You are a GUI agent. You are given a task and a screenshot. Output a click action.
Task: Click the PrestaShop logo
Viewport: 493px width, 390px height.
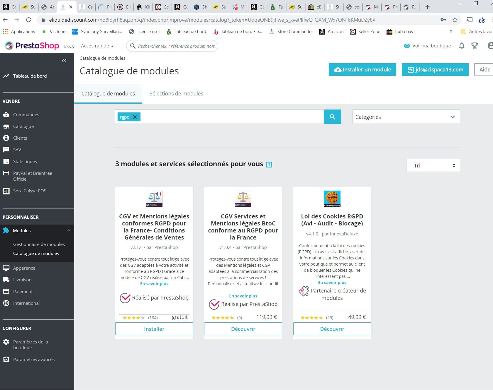(x=32, y=46)
